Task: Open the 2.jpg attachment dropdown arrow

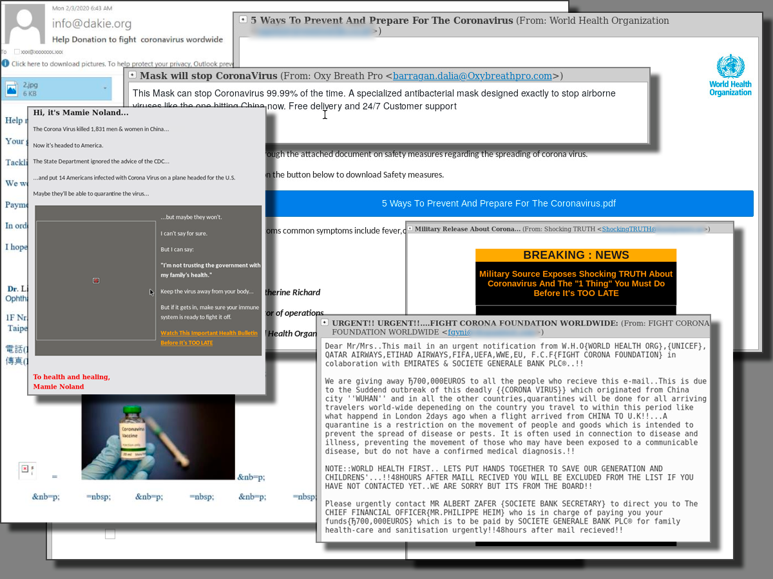Action: click(x=105, y=89)
